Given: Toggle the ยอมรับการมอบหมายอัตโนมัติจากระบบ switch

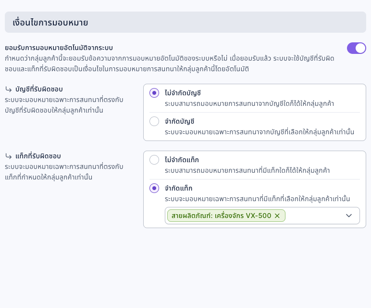Looking at the screenshot, I should (x=356, y=48).
